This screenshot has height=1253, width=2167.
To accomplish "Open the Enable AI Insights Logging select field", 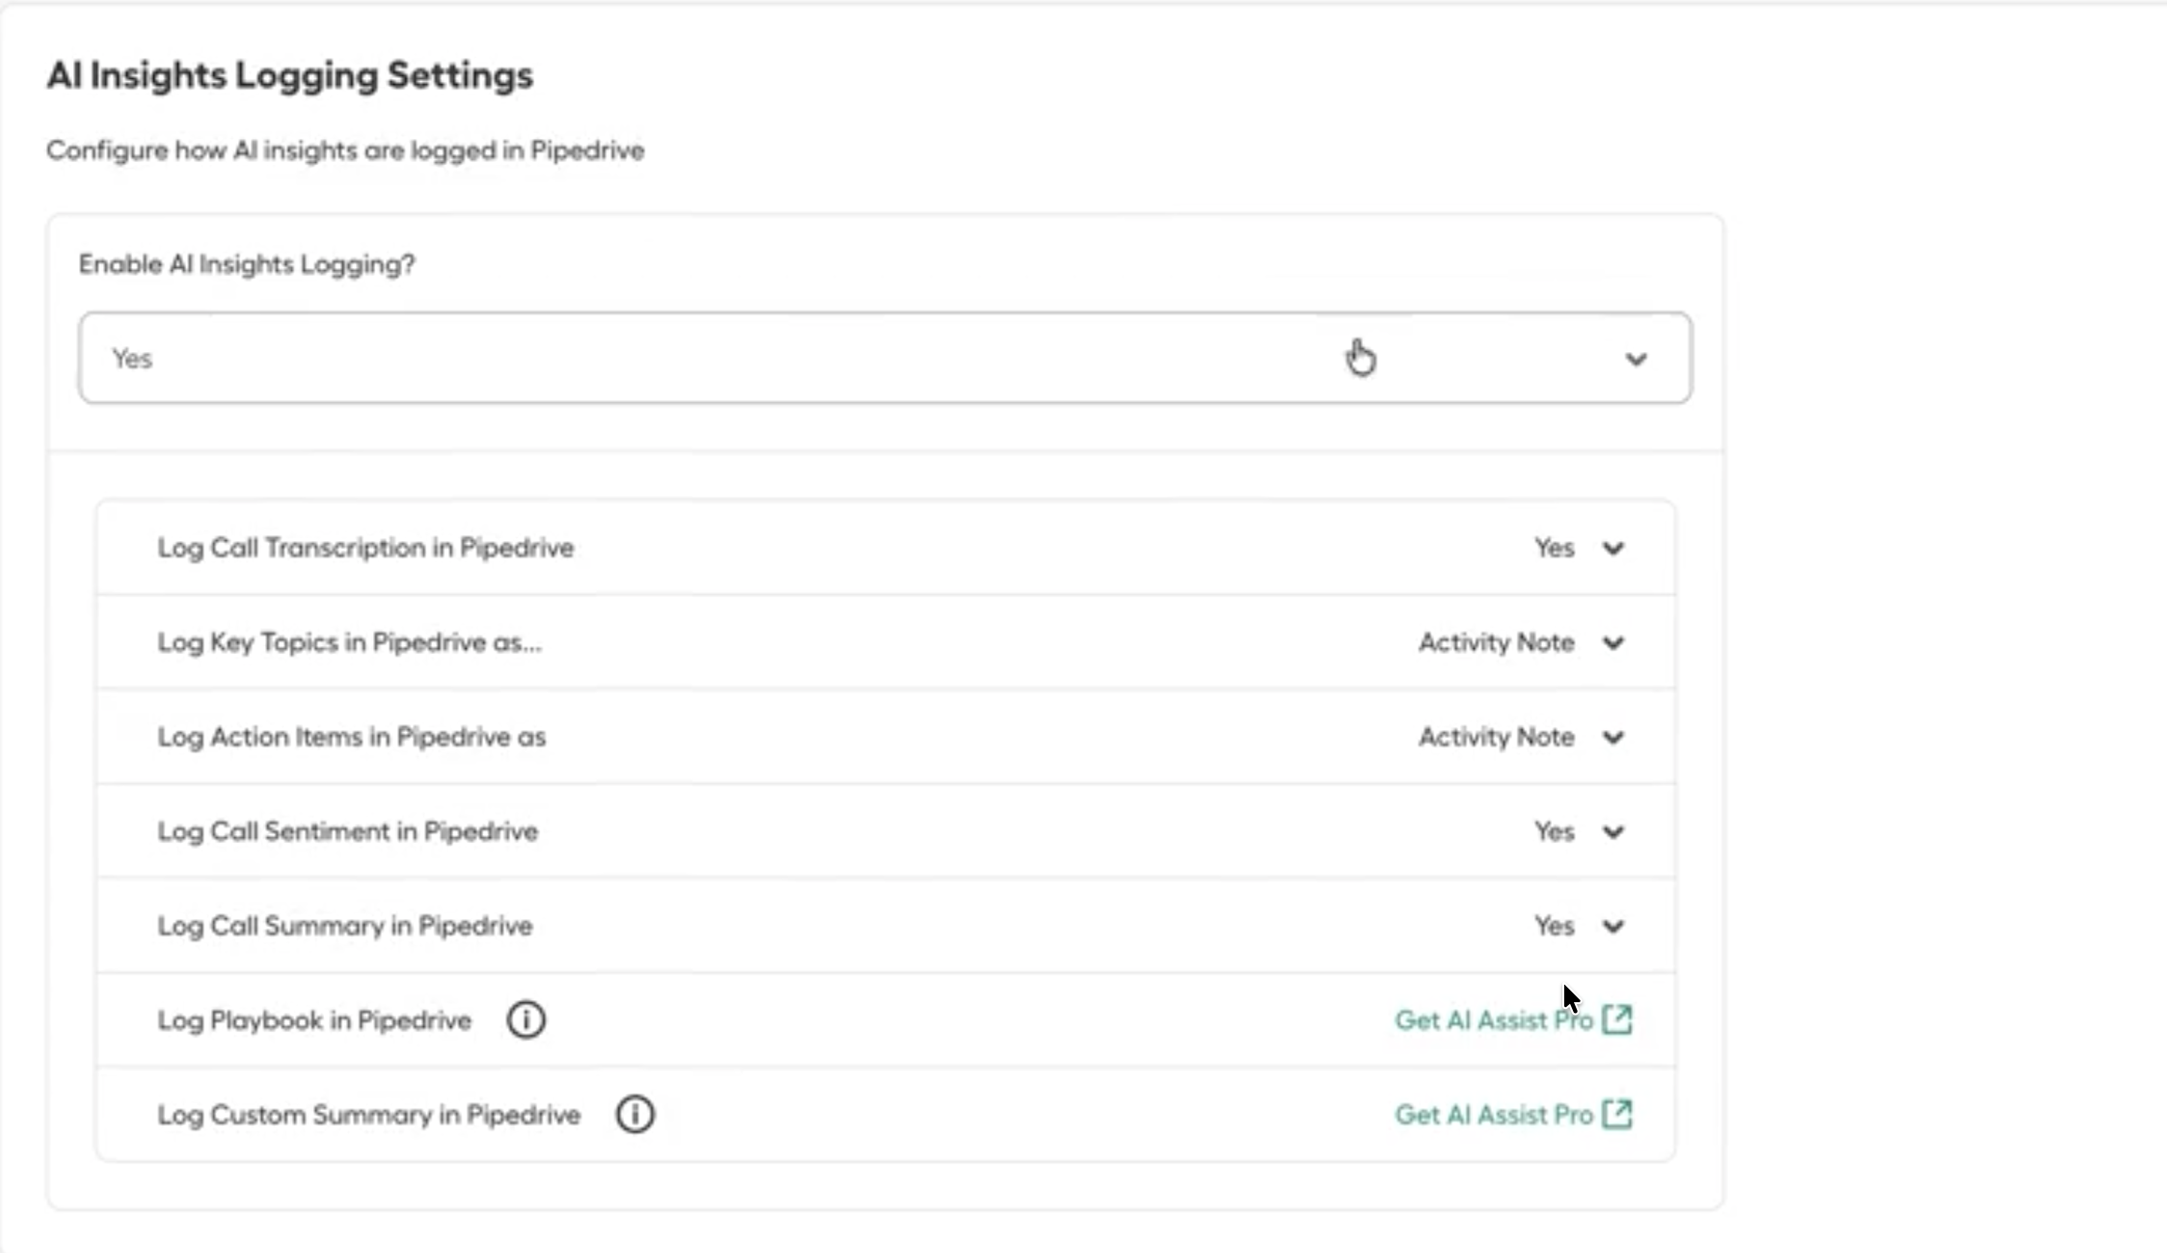I will click(x=884, y=358).
